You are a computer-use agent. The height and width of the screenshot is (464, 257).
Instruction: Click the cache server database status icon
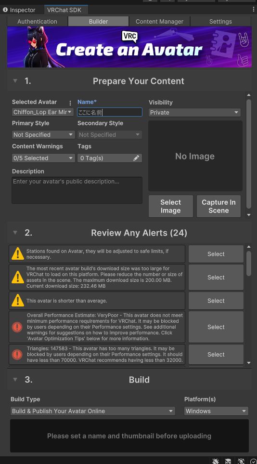[228, 461]
